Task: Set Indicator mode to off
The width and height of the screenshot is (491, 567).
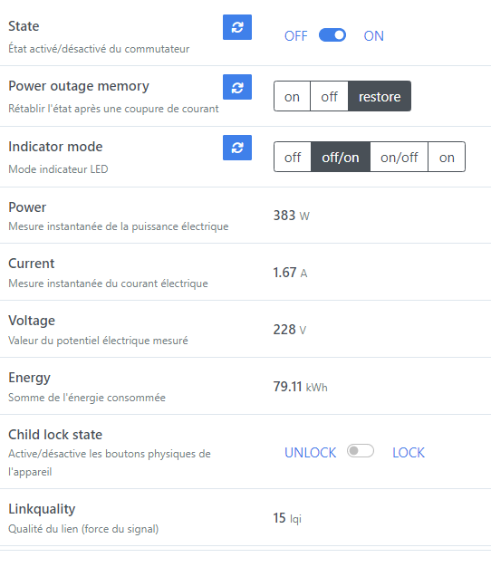Action: point(293,157)
